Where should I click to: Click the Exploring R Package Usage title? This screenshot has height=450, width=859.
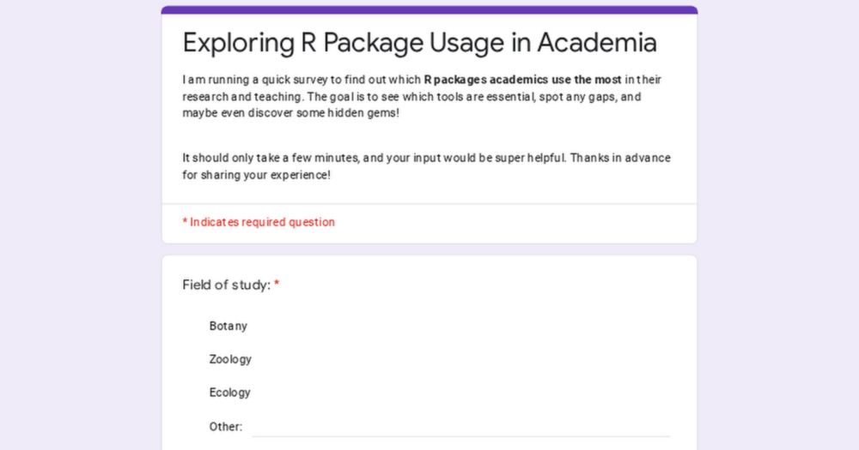[x=420, y=43]
